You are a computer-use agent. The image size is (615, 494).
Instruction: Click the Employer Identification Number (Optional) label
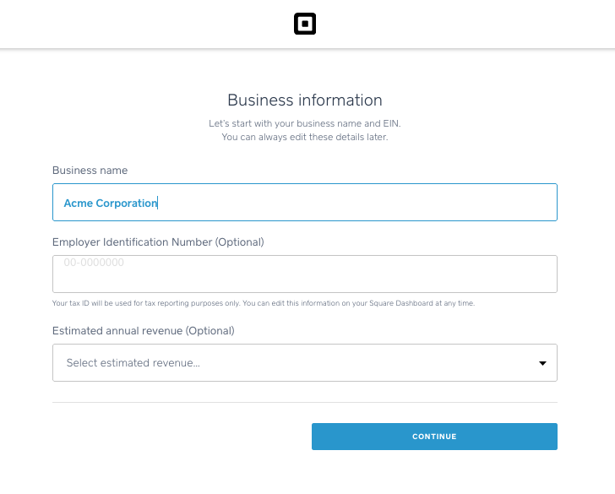click(158, 242)
